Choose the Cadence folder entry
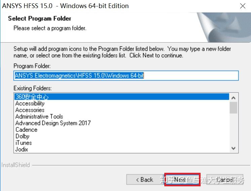 (26, 130)
